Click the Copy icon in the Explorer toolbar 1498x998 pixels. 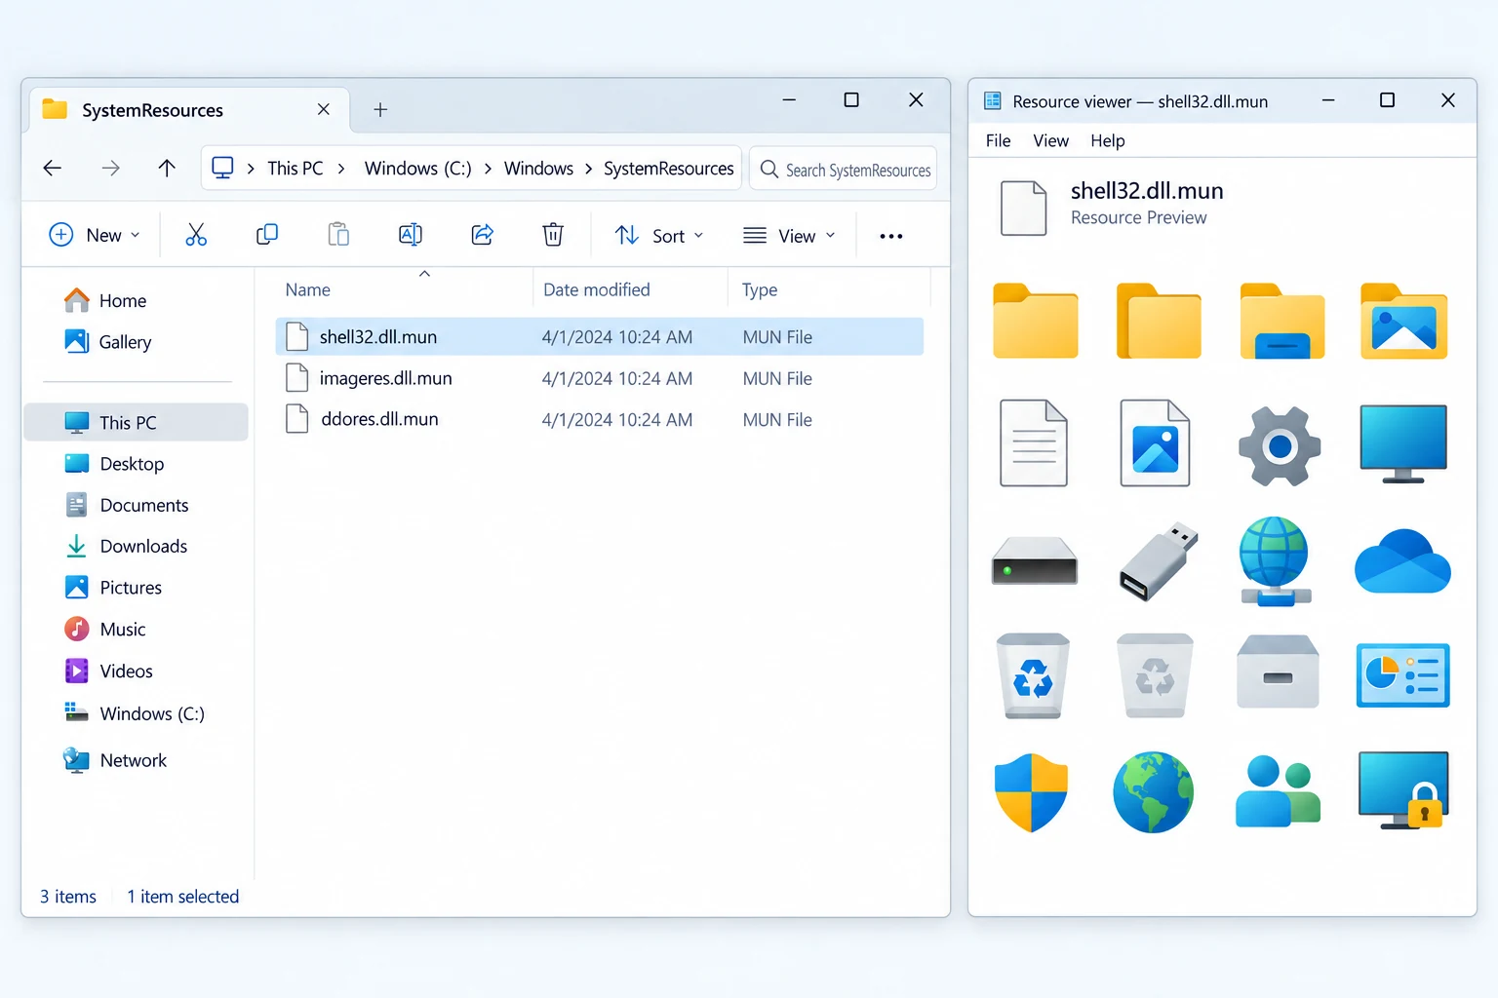(267, 235)
